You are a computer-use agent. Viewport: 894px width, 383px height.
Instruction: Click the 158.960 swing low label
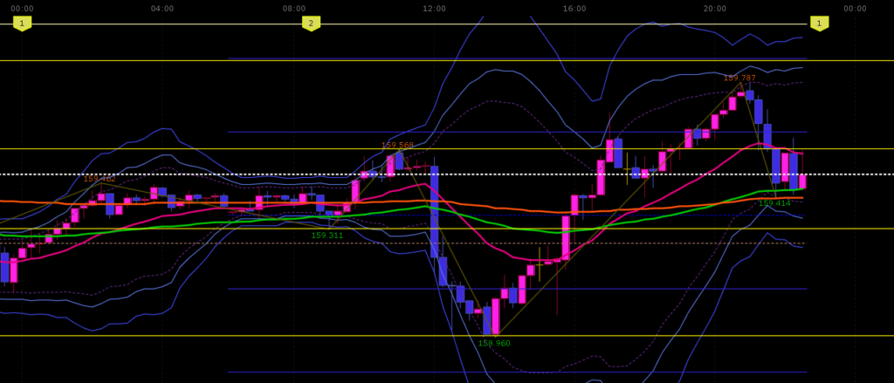(494, 344)
